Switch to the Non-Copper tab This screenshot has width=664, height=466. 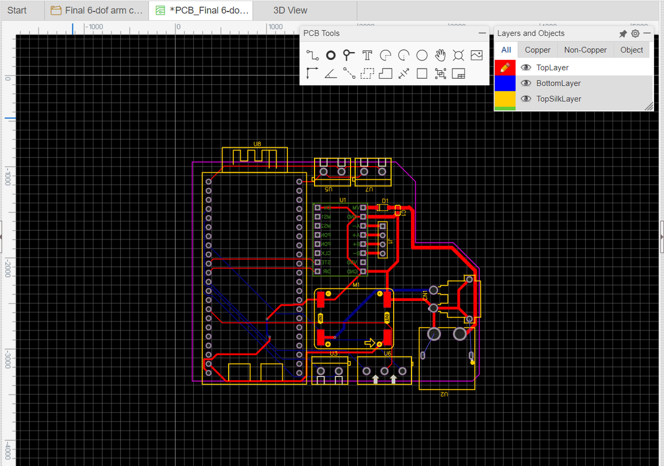585,50
